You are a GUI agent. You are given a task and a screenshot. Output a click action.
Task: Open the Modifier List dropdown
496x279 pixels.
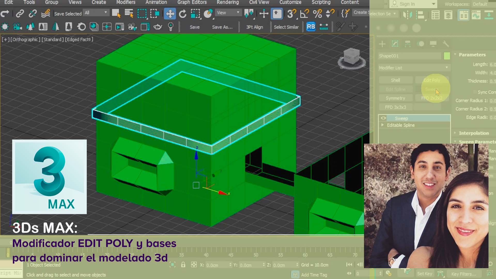pyautogui.click(x=414, y=68)
